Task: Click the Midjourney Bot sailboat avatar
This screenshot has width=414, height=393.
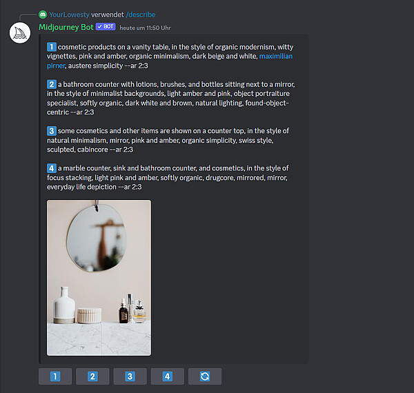Action: tap(20, 33)
